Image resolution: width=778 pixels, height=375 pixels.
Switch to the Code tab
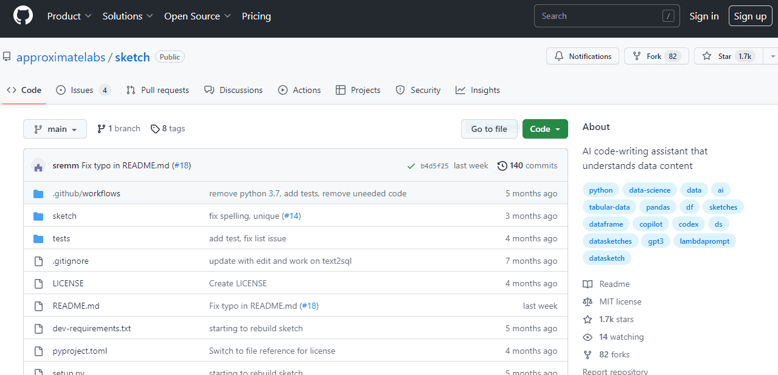[24, 91]
